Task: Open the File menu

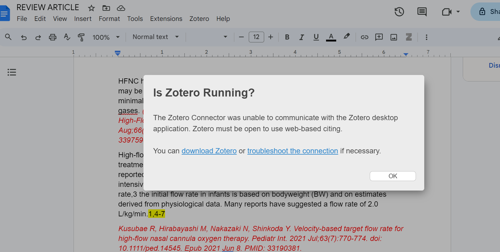Action: [x=22, y=19]
